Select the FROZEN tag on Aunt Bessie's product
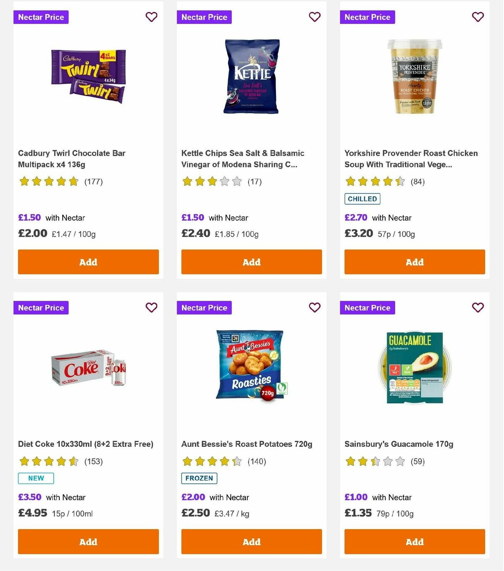This screenshot has height=571, width=504. [199, 478]
